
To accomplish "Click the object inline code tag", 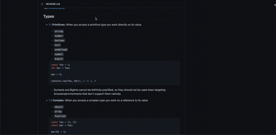I will 59,107.
